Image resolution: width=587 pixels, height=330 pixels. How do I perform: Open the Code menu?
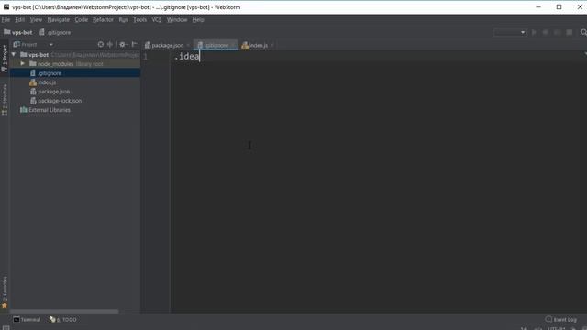pyautogui.click(x=82, y=20)
